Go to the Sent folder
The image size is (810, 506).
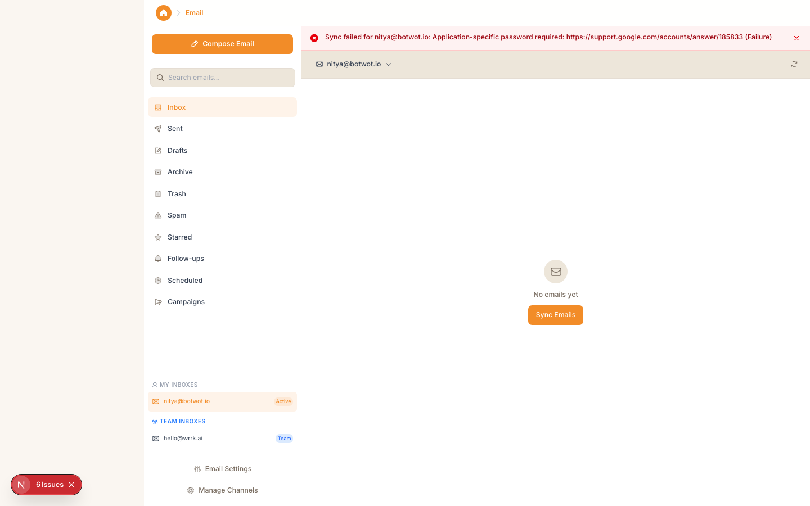(175, 129)
